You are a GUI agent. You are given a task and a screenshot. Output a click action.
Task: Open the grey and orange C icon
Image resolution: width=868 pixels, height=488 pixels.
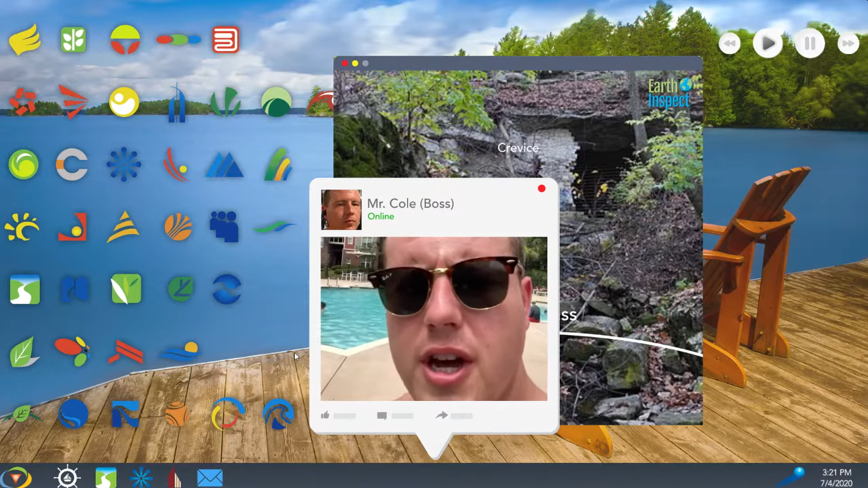[x=72, y=164]
